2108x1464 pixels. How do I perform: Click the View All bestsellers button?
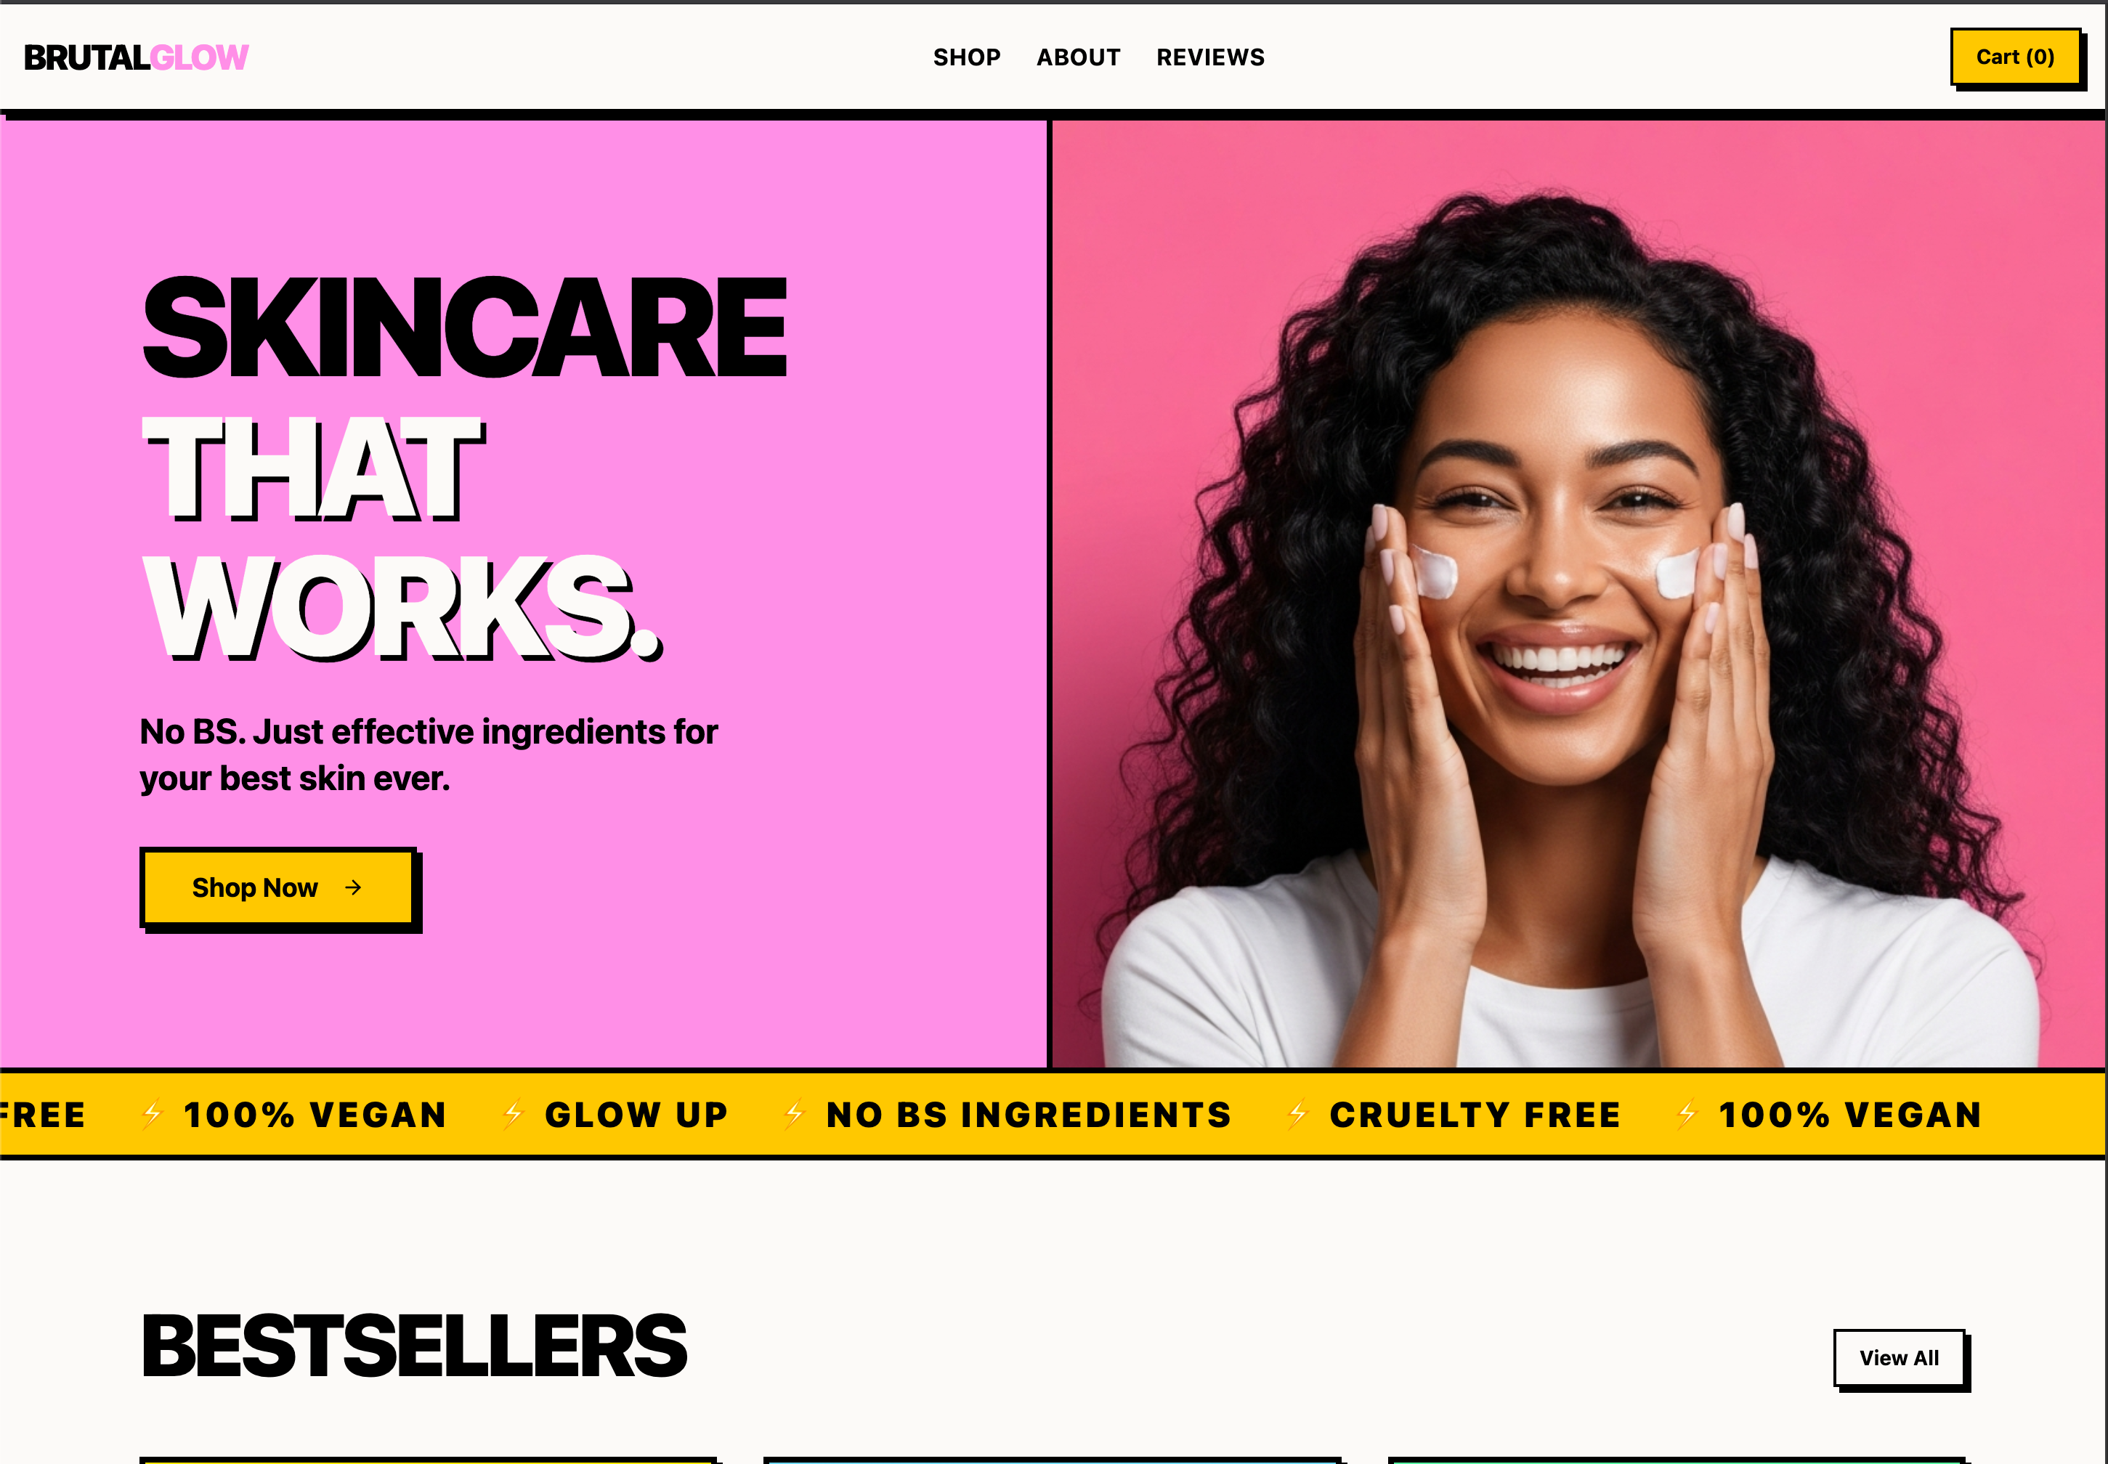(x=1899, y=1357)
